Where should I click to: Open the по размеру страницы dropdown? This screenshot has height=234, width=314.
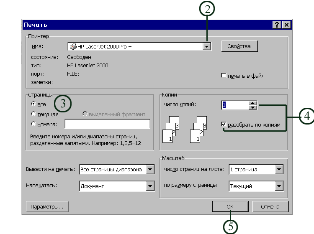279,186
